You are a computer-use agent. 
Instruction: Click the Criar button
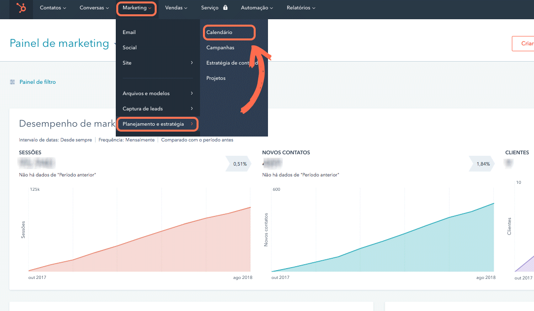click(523, 43)
